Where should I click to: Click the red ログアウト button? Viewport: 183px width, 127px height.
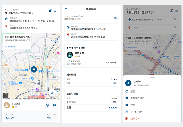134,119
